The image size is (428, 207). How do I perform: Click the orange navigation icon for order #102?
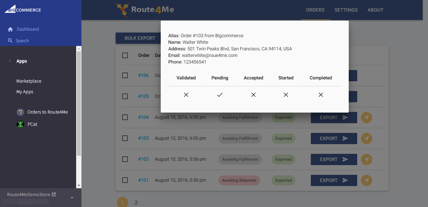point(366,159)
